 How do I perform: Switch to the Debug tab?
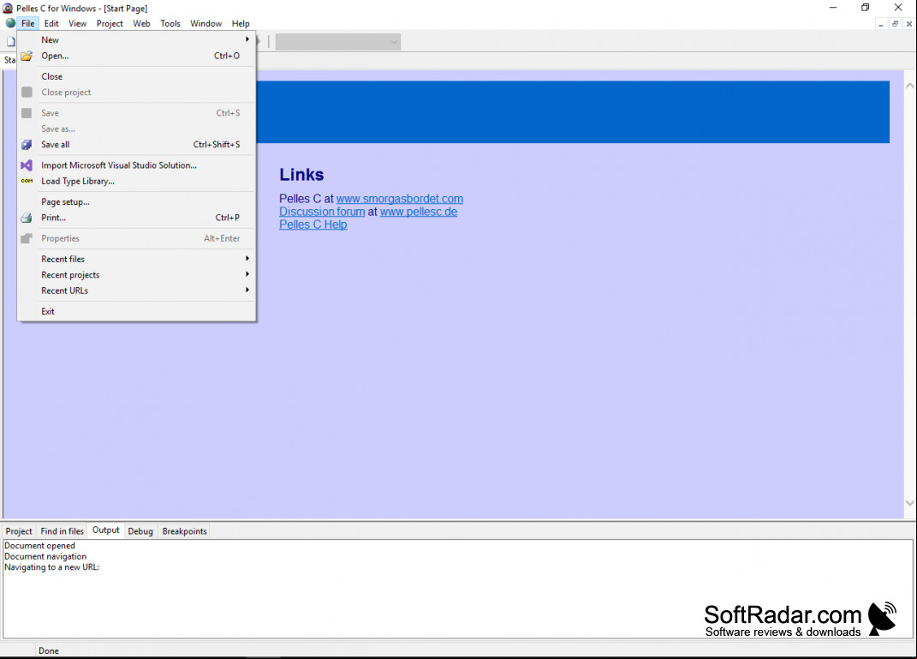pos(140,531)
